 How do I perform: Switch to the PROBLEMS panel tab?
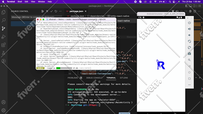(x=73, y=78)
